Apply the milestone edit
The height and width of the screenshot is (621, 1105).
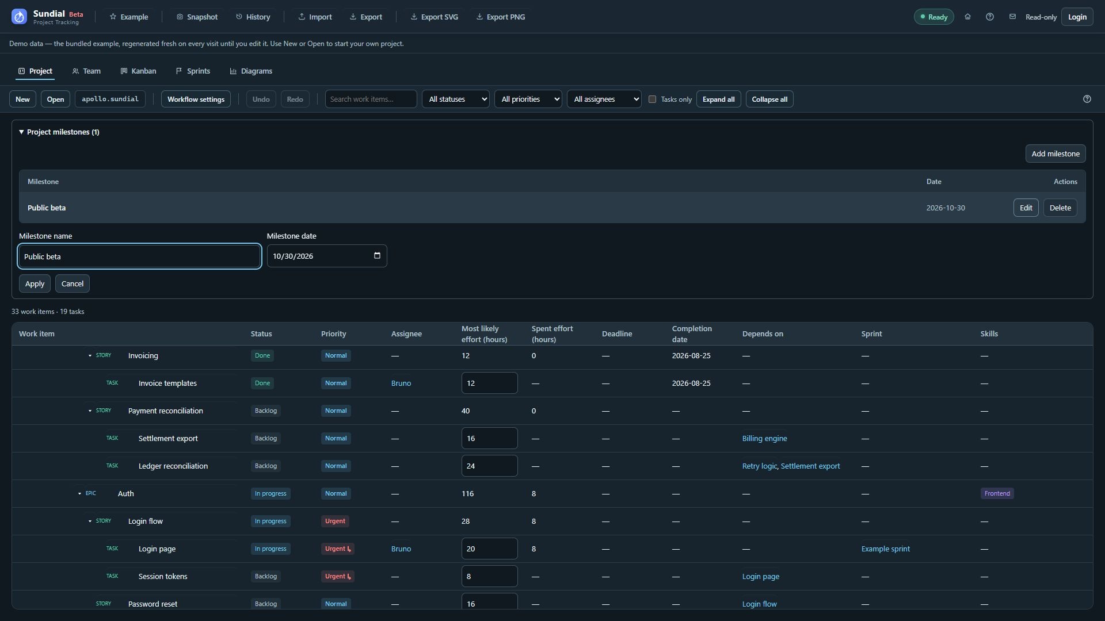coord(35,283)
